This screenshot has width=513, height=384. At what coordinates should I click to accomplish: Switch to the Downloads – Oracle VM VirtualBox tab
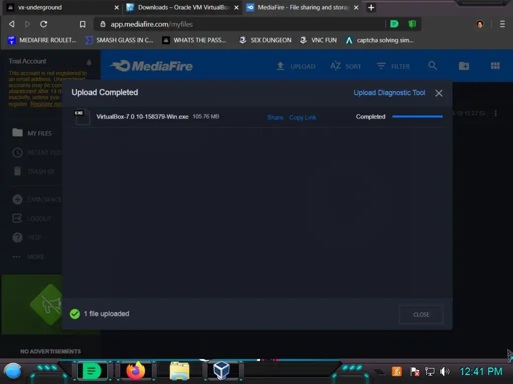click(182, 7)
